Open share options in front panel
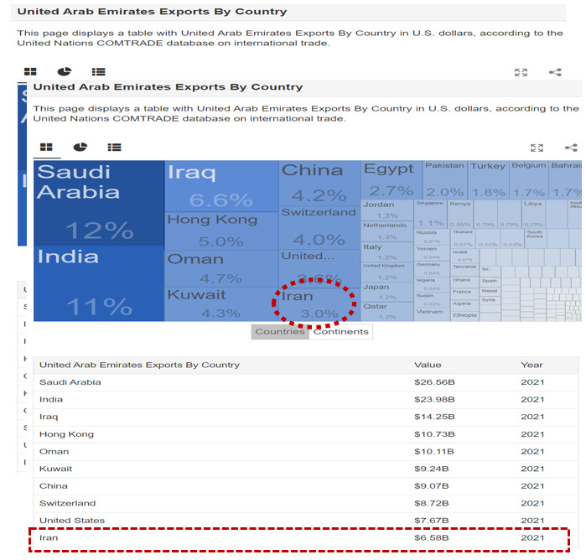This screenshot has height=560, width=586. pyautogui.click(x=571, y=148)
